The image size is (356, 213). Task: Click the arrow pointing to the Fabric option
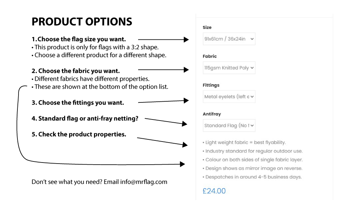[x=163, y=70]
